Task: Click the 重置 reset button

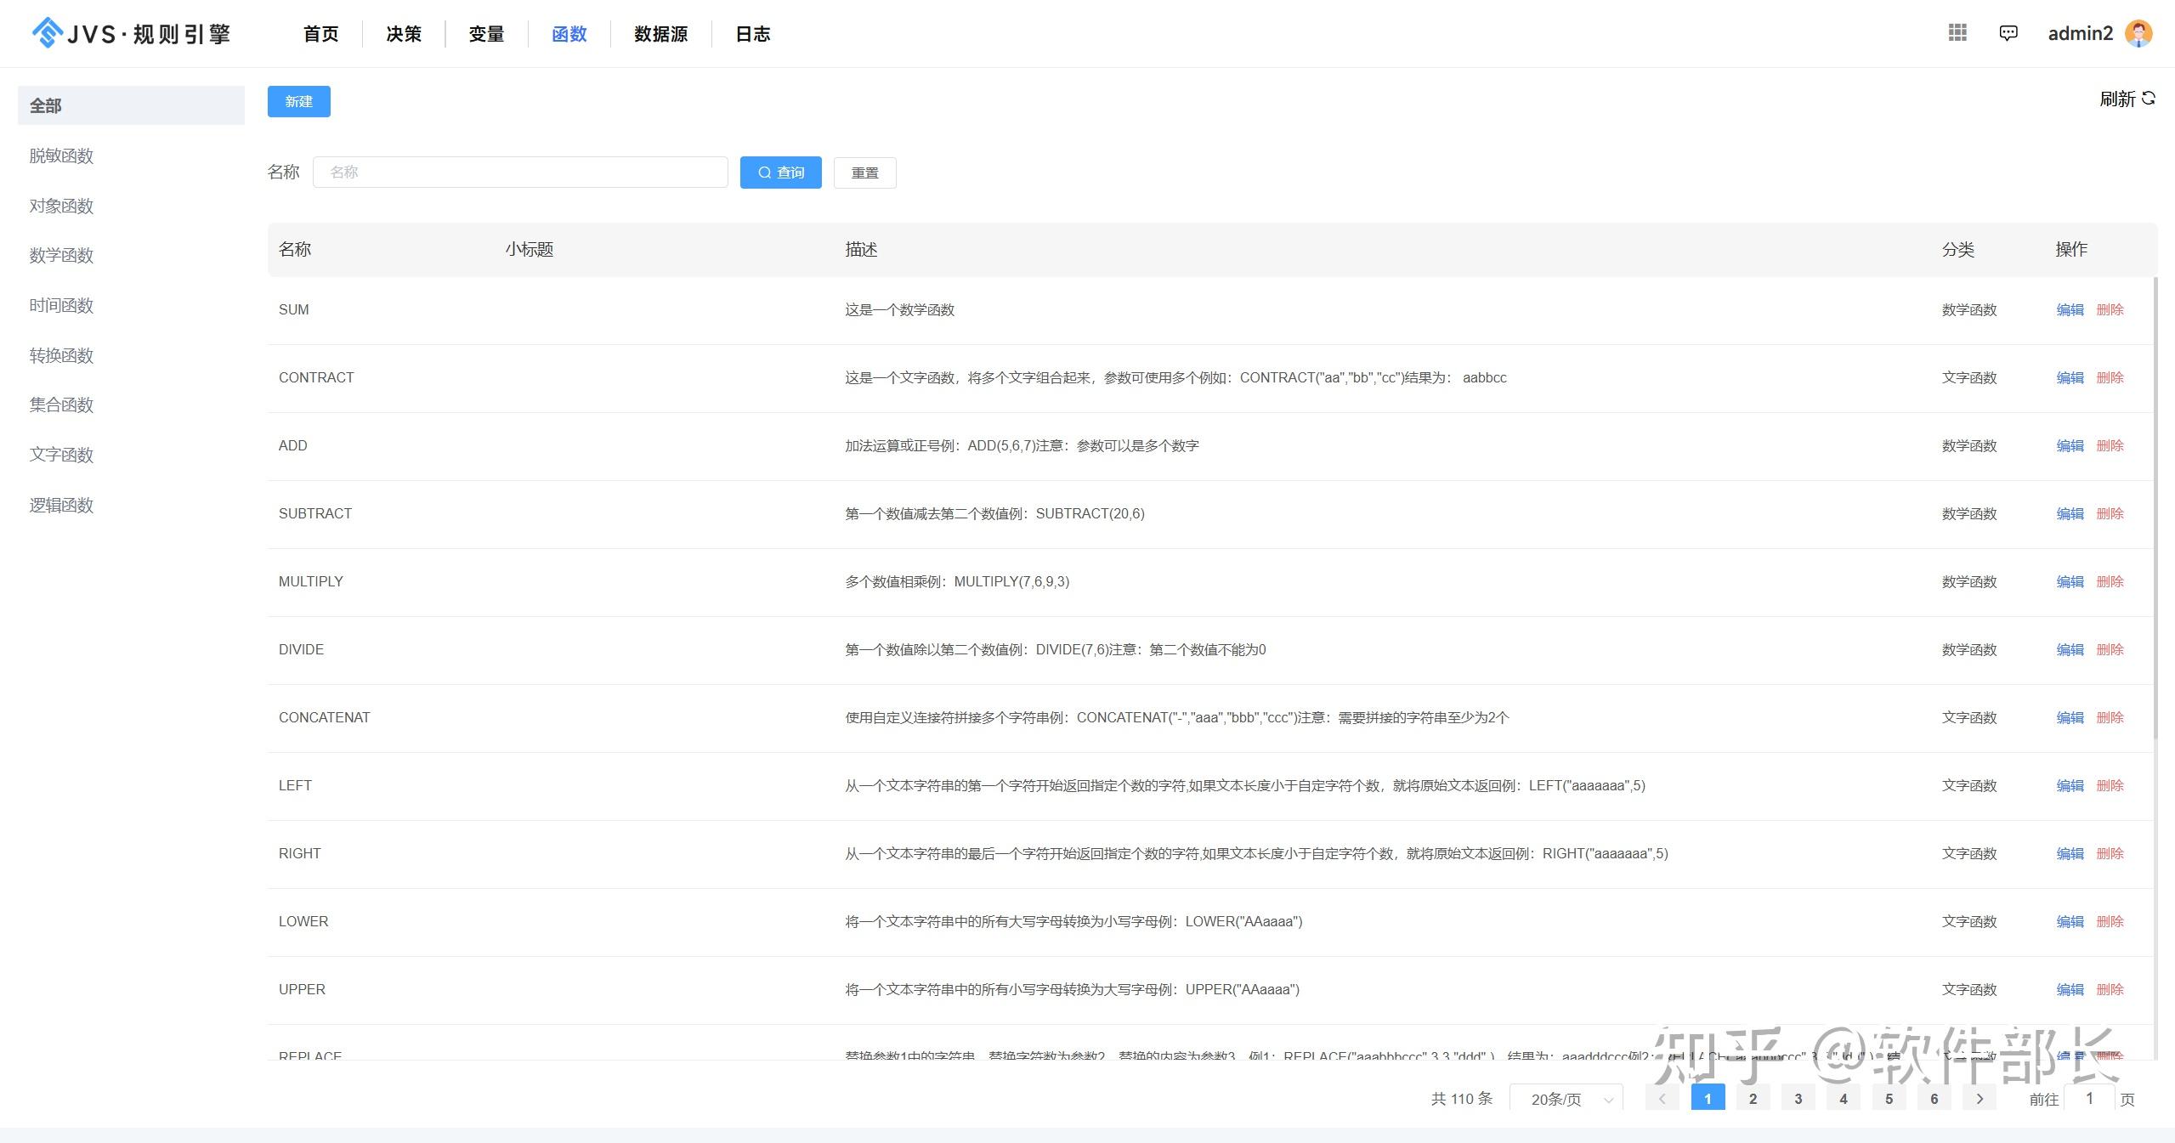Action: coord(864,173)
